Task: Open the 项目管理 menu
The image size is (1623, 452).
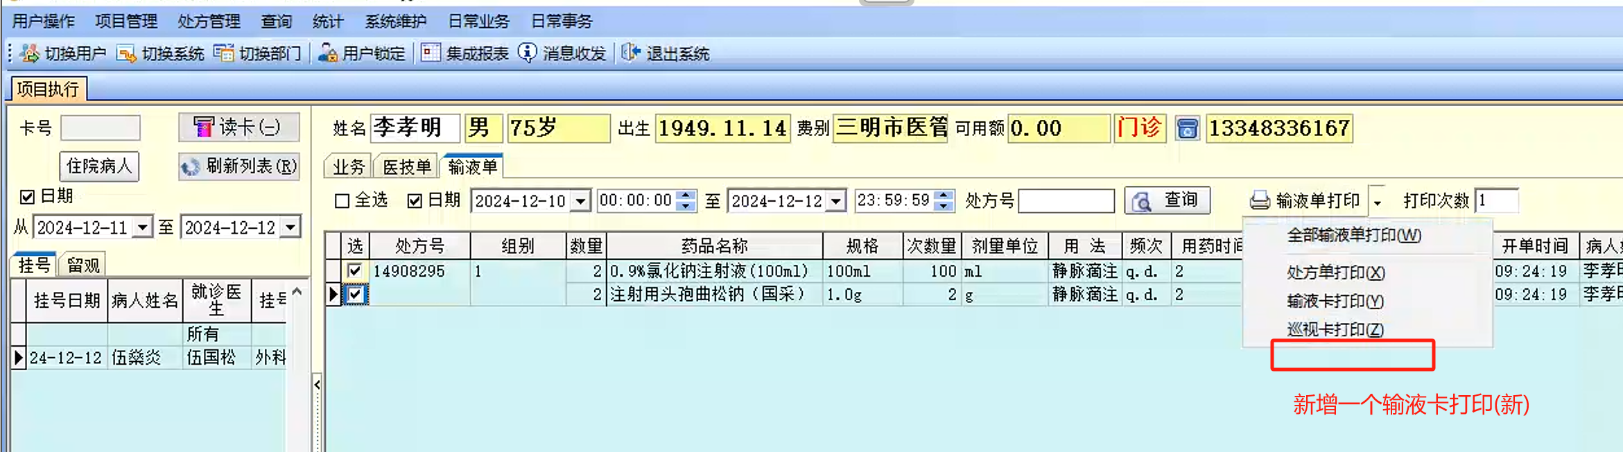Action: [126, 21]
